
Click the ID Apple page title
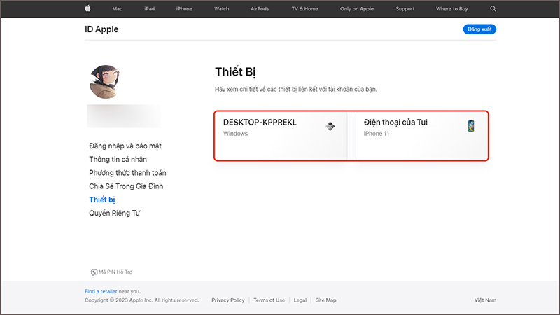[101, 29]
